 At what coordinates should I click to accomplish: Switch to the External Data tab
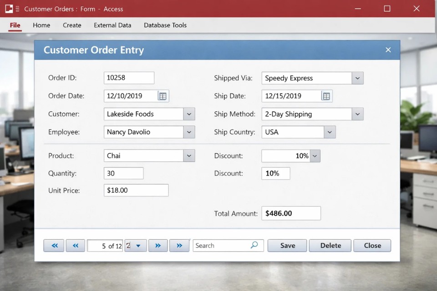[112, 25]
